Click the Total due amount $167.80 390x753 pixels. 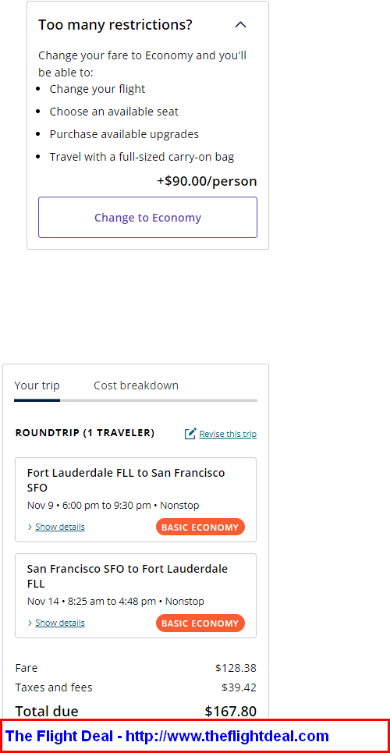(x=231, y=711)
